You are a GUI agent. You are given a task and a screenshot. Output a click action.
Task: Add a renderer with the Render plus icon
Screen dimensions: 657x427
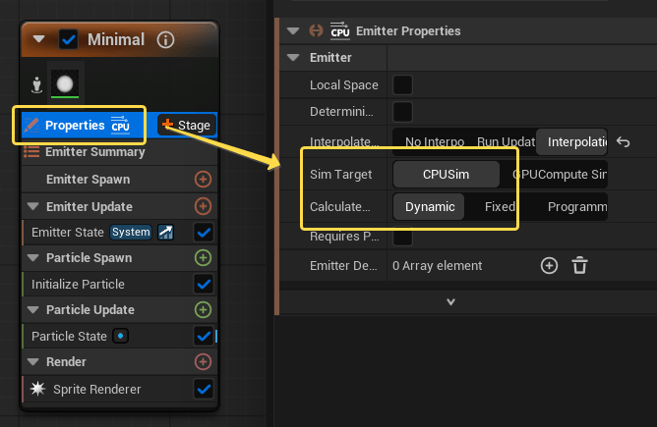204,362
